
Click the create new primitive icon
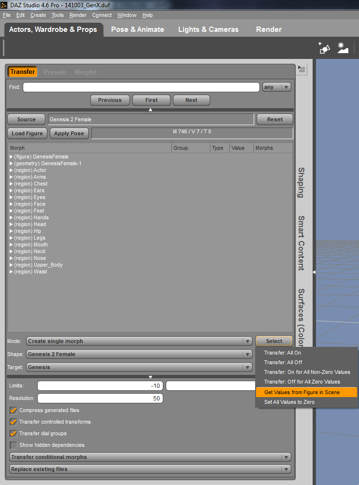tap(324, 48)
